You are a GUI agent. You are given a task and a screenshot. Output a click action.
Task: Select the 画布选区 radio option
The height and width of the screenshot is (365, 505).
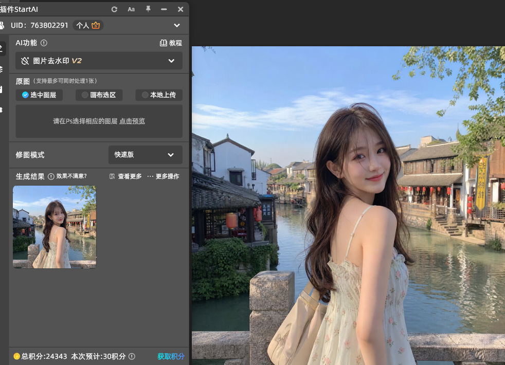(x=99, y=95)
